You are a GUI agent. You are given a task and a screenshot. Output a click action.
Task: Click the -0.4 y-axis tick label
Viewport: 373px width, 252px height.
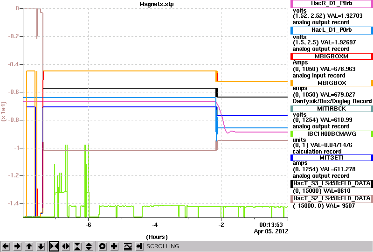[14, 64]
